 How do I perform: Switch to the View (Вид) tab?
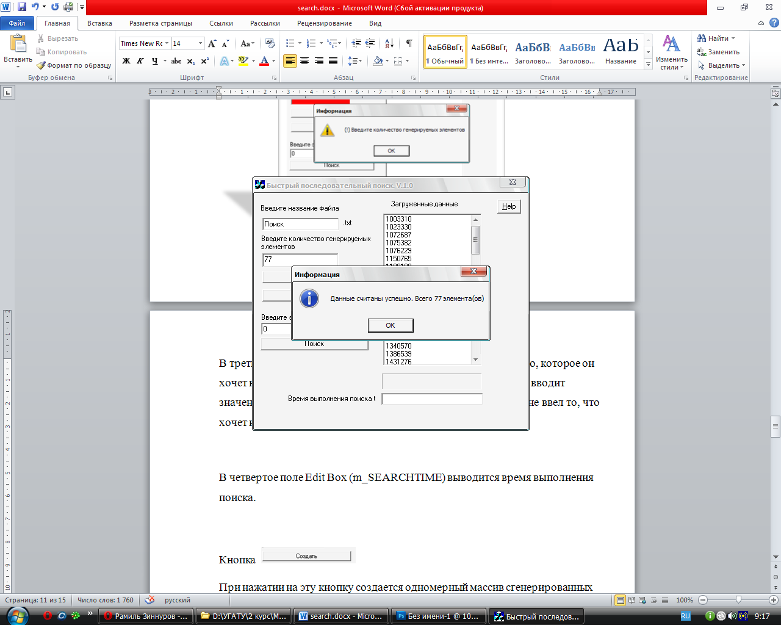coord(375,23)
